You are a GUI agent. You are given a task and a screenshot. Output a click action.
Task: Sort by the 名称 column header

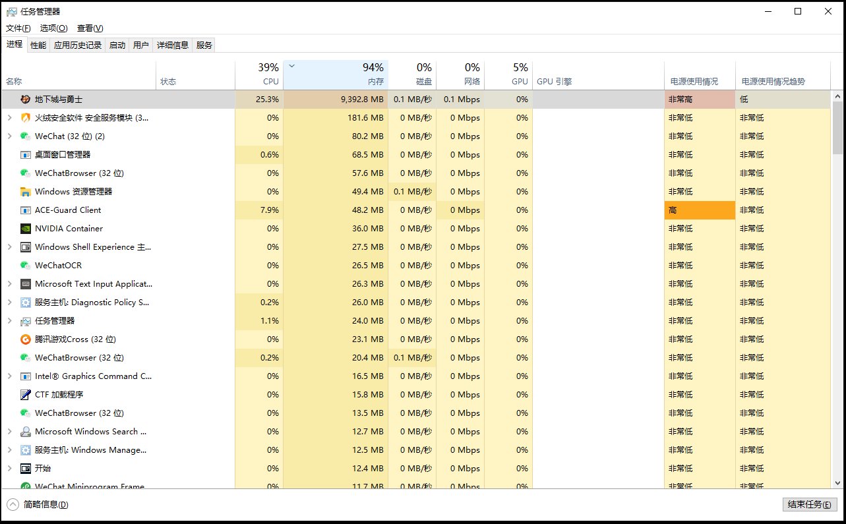coord(78,74)
